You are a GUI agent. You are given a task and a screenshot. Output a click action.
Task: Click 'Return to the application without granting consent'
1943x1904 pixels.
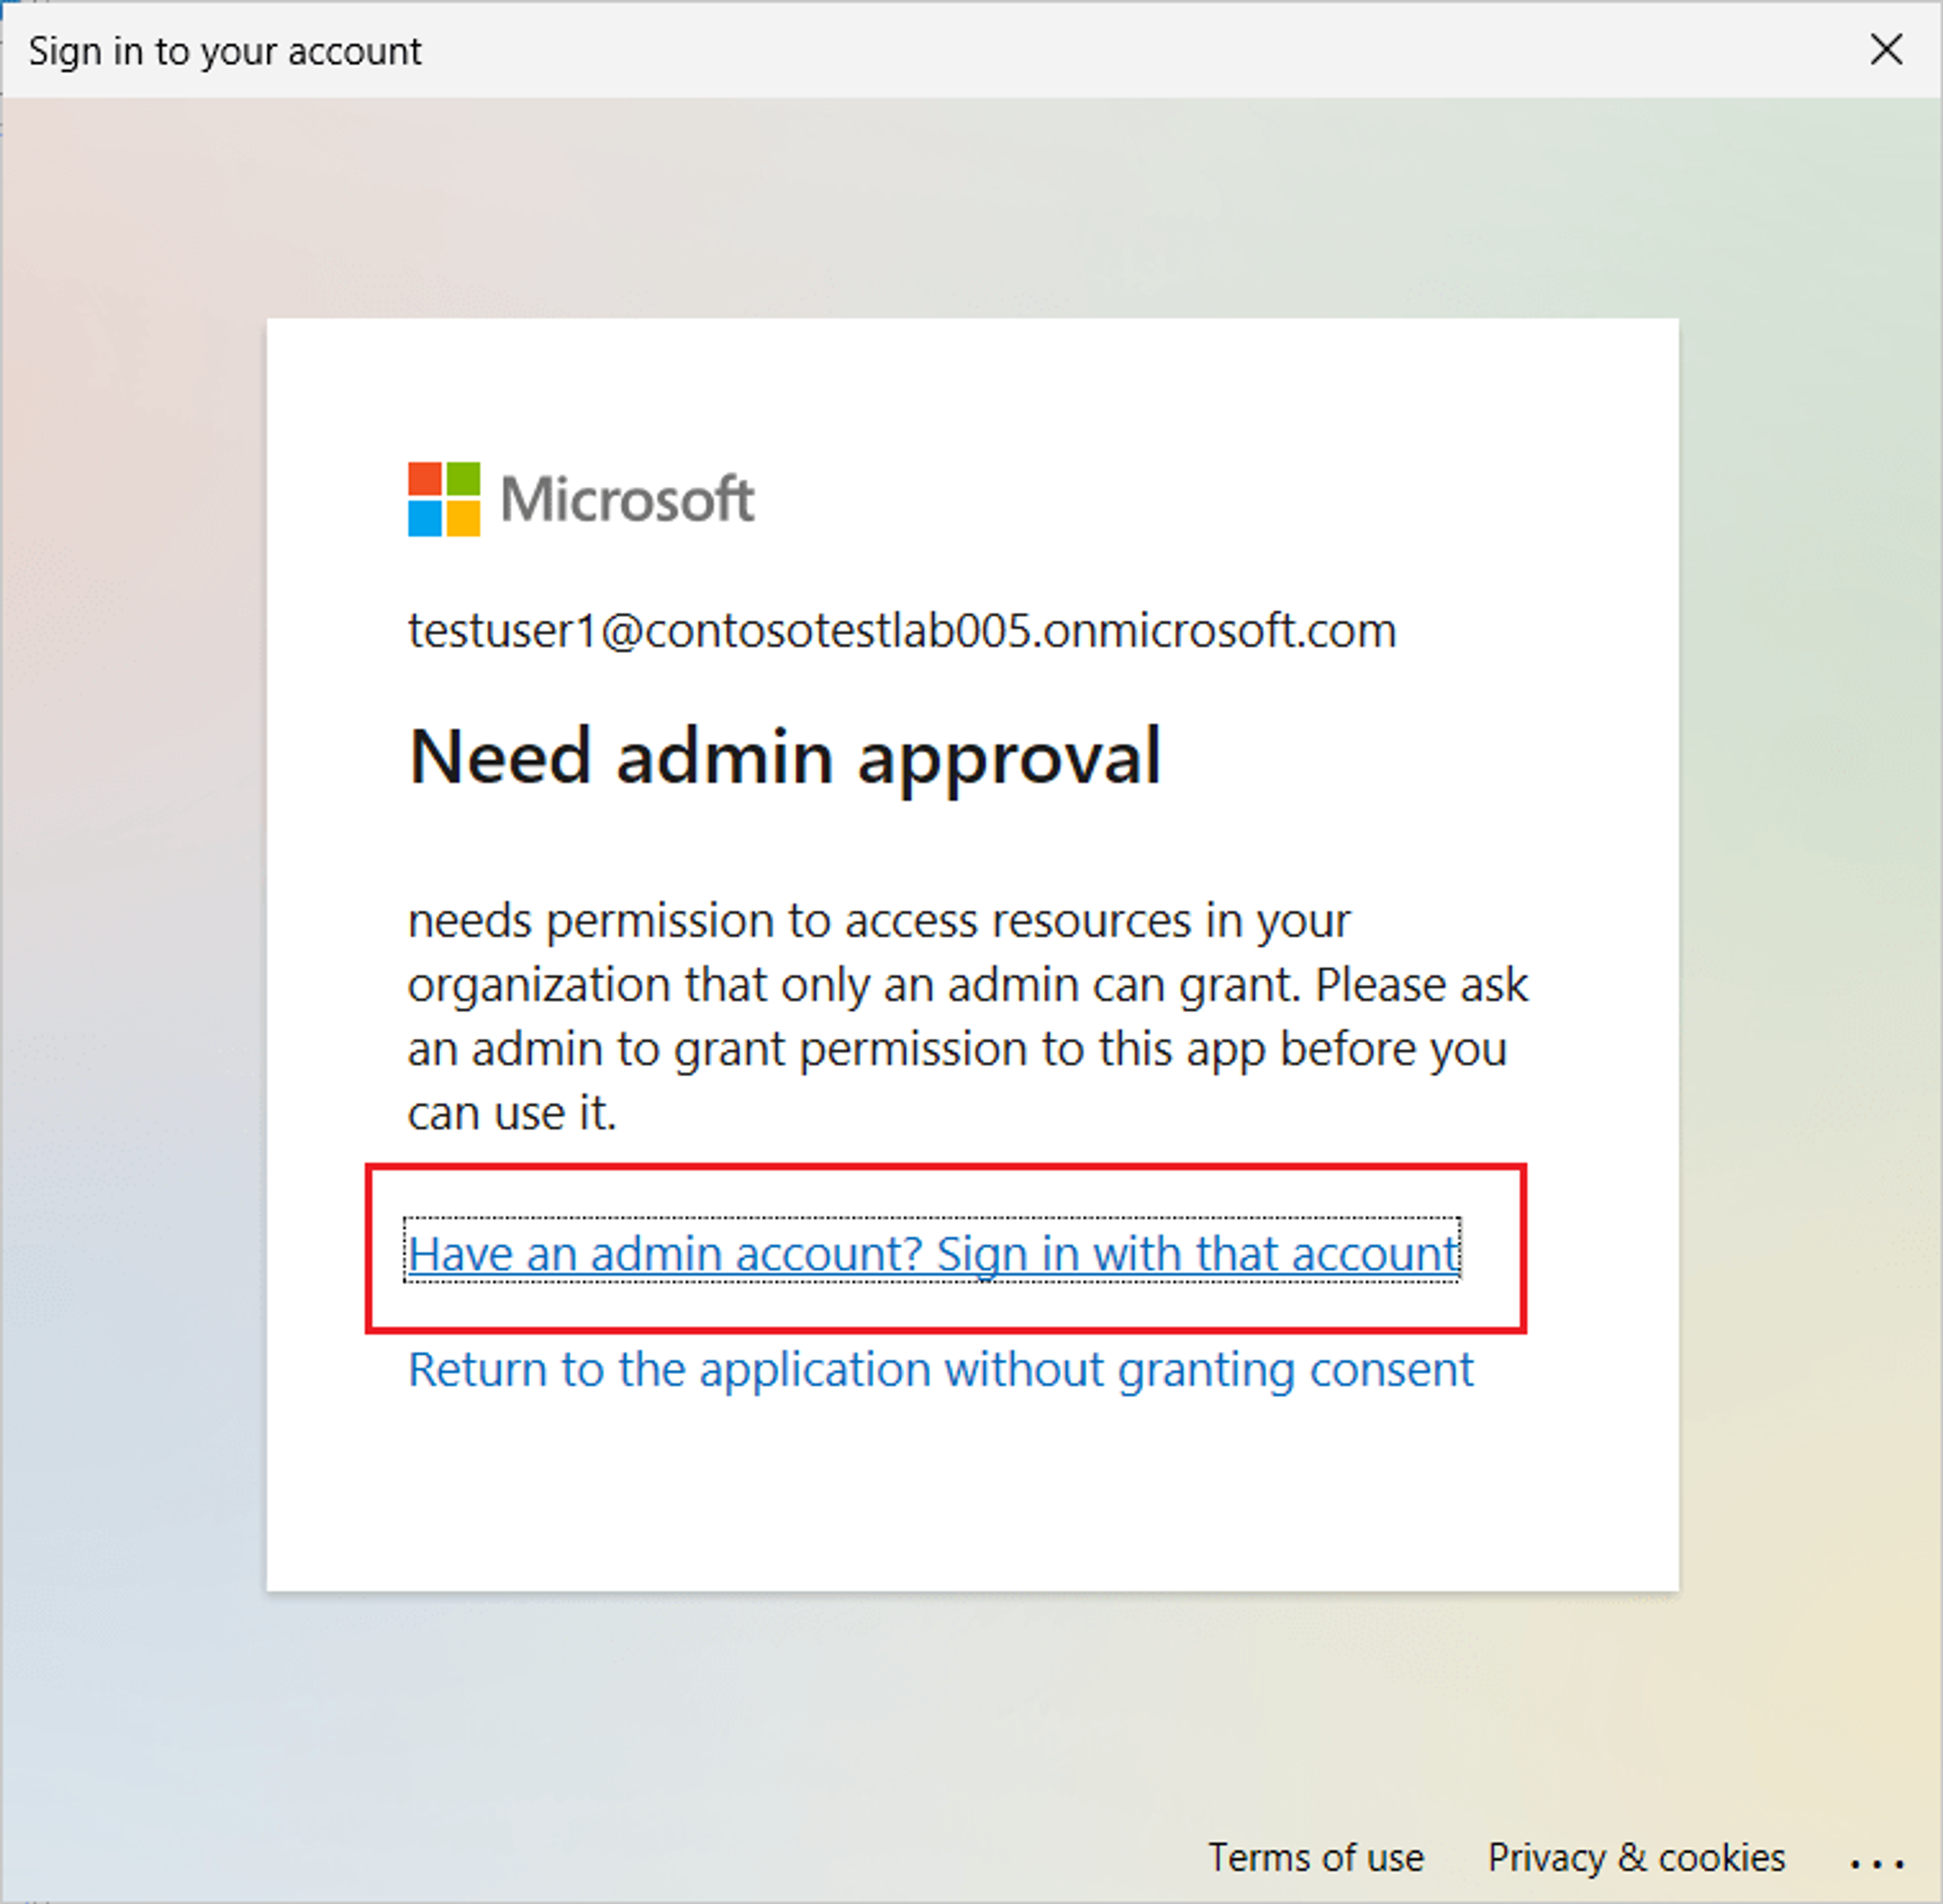pyautogui.click(x=941, y=1369)
